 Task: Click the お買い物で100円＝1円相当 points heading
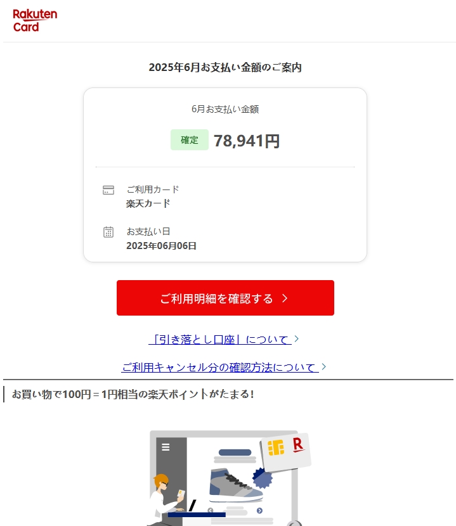pos(133,394)
